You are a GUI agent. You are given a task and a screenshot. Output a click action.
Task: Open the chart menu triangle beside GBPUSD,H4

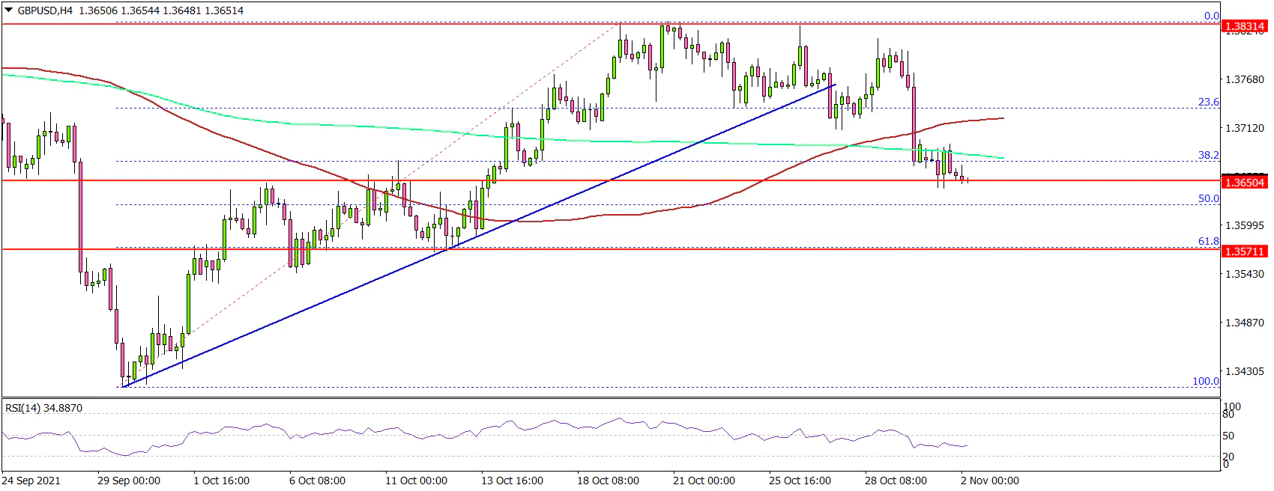tap(8, 10)
